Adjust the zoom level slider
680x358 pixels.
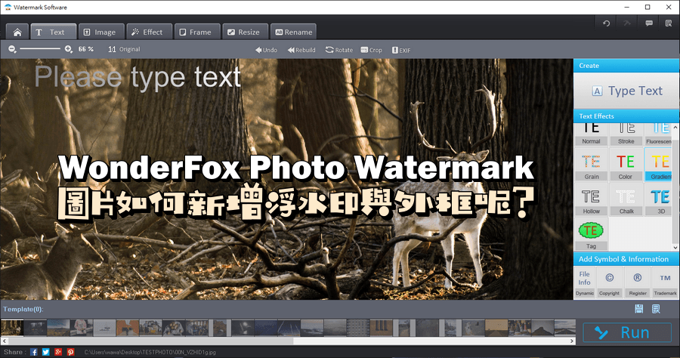(x=40, y=49)
